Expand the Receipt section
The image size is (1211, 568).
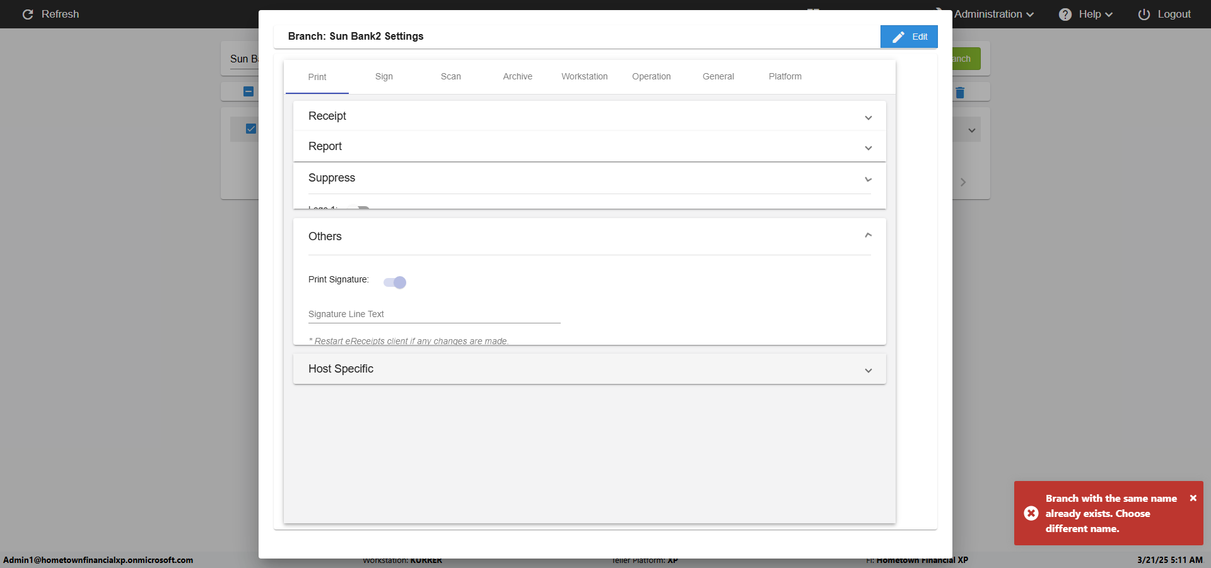point(868,117)
